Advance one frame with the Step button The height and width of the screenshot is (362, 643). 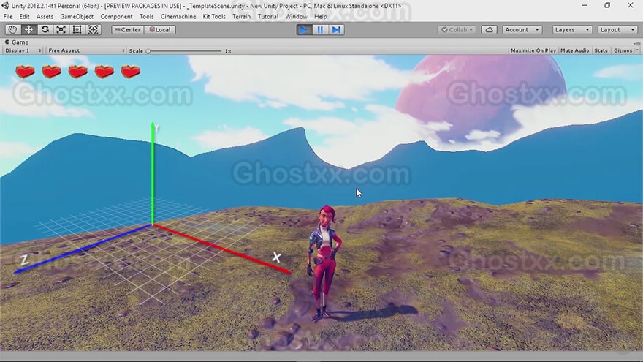[x=336, y=29]
